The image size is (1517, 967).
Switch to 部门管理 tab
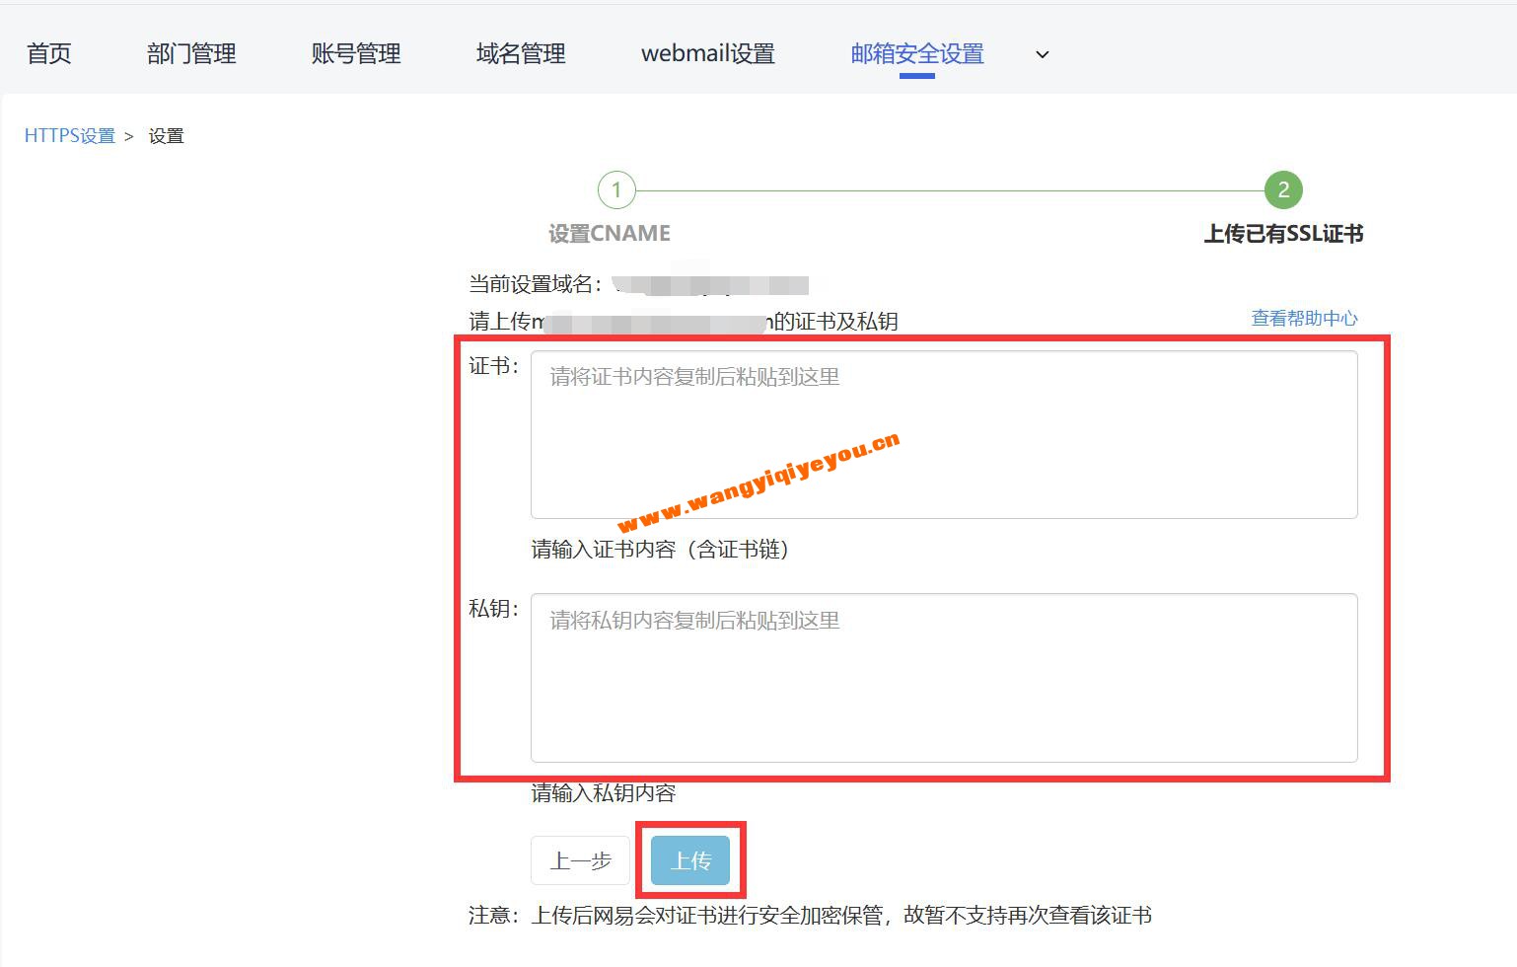point(191,53)
